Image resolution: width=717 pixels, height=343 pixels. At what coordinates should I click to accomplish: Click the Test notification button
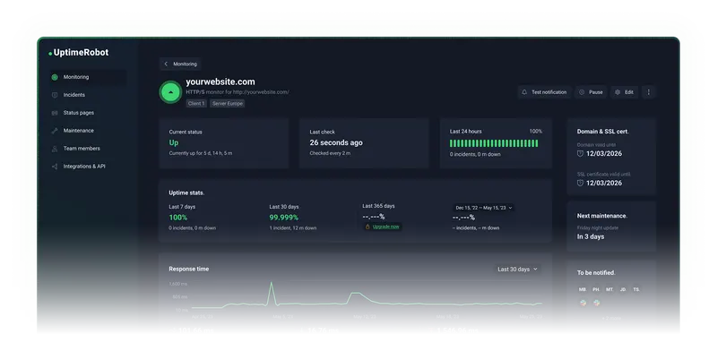tap(545, 92)
